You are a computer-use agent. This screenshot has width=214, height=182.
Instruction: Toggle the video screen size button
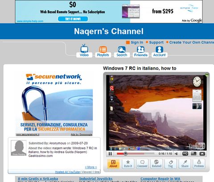tap(193, 153)
